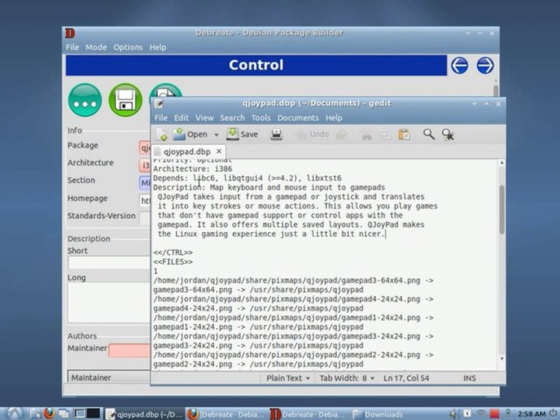This screenshot has width=560, height=420.
Task: Click 'Depends: libc6, libqtgui4' line in gedit
Action: [247, 178]
